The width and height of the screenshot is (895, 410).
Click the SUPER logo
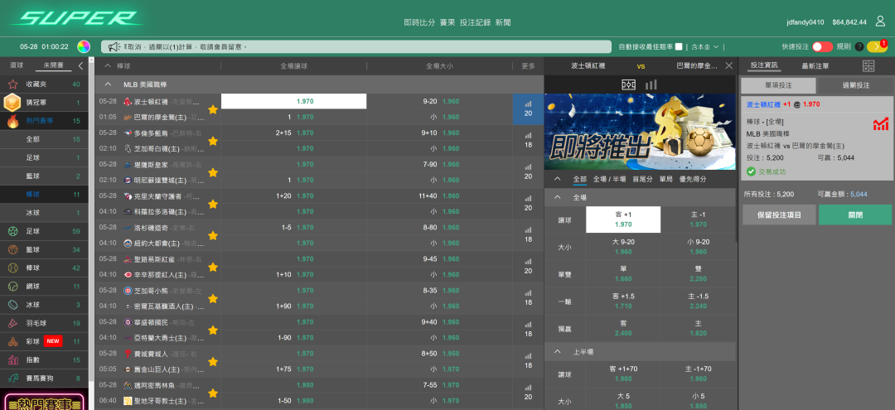75,19
